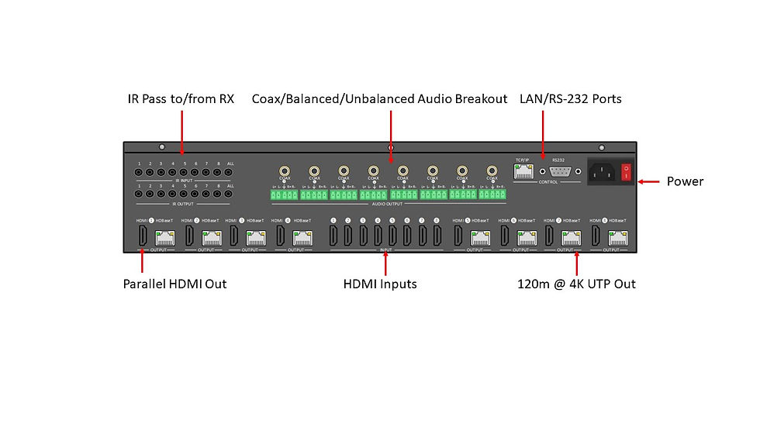Select the RS232 serial DB9 connector
Screen dimensions: 760x427
[x=560, y=171]
